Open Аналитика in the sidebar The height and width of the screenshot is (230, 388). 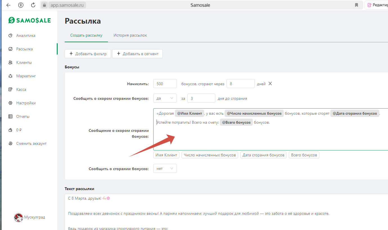tap(26, 35)
